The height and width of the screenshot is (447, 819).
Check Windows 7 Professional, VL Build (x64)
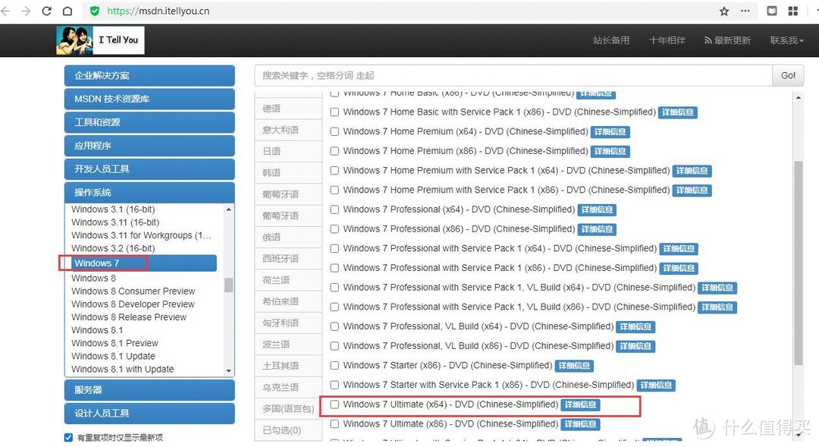(x=334, y=326)
